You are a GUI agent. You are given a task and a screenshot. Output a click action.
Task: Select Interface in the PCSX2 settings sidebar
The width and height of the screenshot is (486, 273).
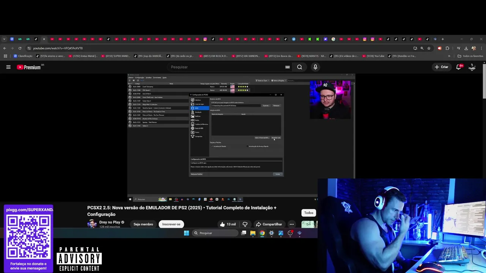click(199, 100)
